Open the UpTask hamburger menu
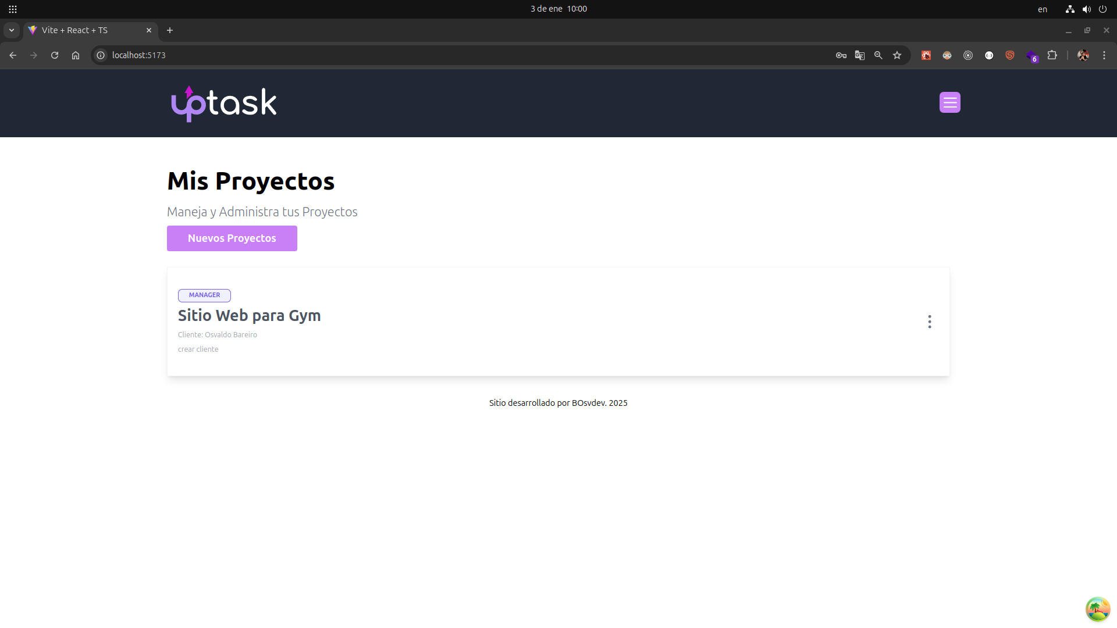The image size is (1117, 628). [x=949, y=102]
